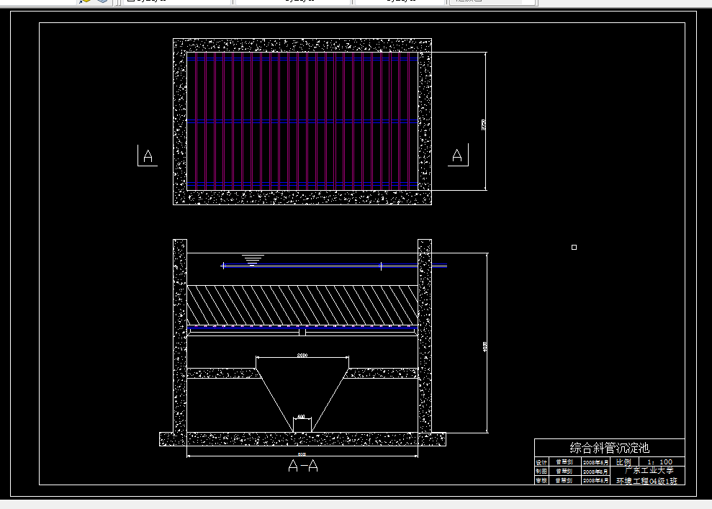Select the 2000 dimension above the hopper

(302, 355)
